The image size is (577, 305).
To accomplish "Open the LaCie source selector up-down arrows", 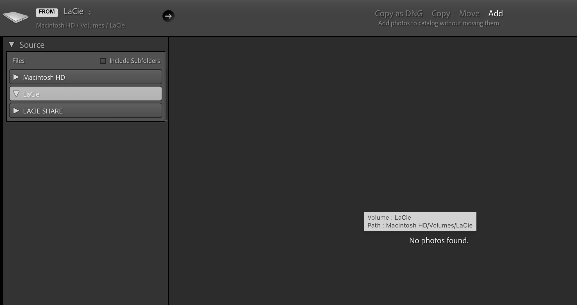I will pos(90,13).
